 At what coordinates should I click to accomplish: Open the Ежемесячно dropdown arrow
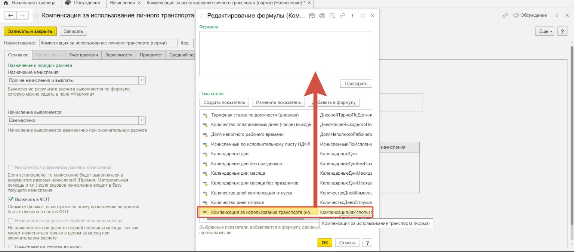[x=142, y=120]
